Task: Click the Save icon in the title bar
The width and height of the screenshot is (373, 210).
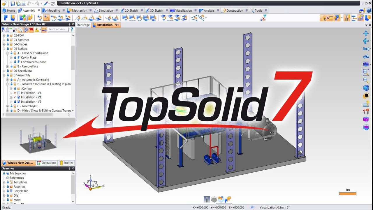Action: point(13,3)
